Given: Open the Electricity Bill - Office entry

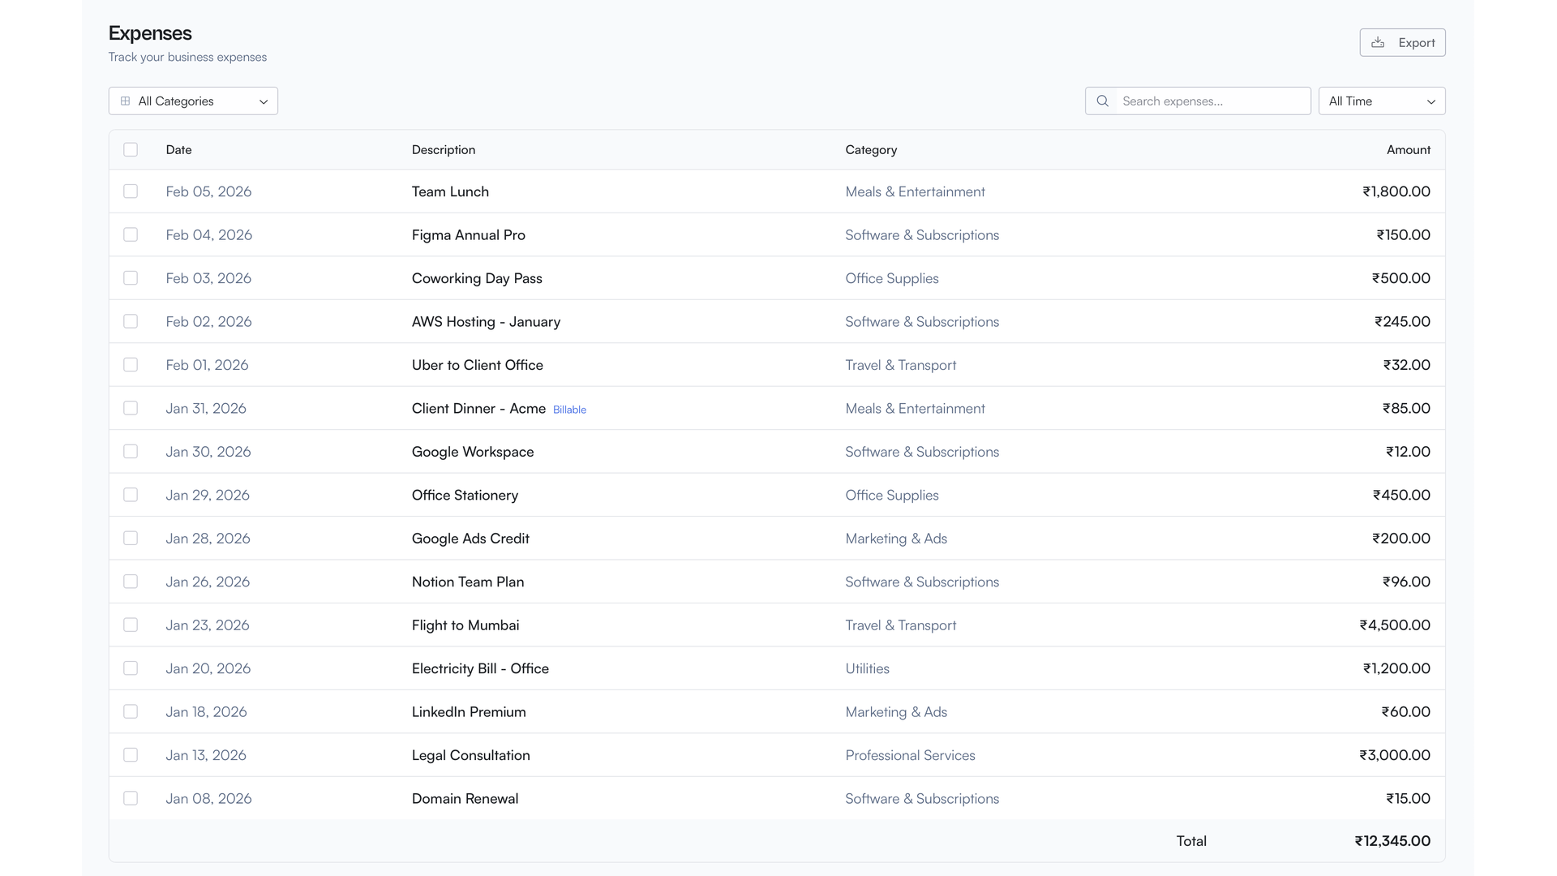Looking at the screenshot, I should (480, 669).
